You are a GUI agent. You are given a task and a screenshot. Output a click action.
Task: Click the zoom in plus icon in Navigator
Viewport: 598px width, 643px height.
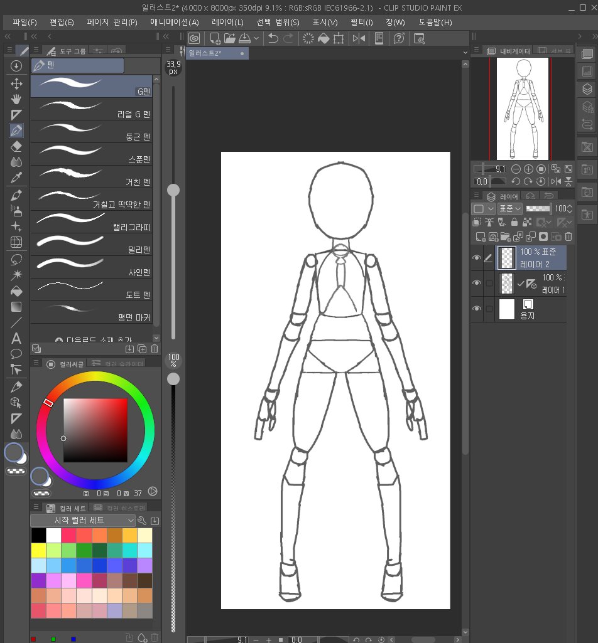[529, 169]
